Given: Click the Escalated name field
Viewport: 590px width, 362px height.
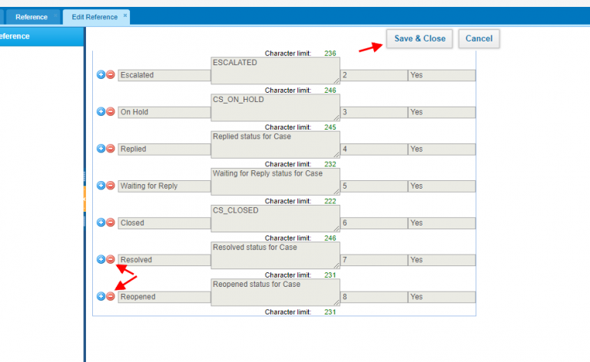Looking at the screenshot, I should (164, 75).
